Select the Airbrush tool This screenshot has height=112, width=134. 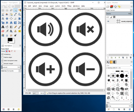click(x=7, y=31)
